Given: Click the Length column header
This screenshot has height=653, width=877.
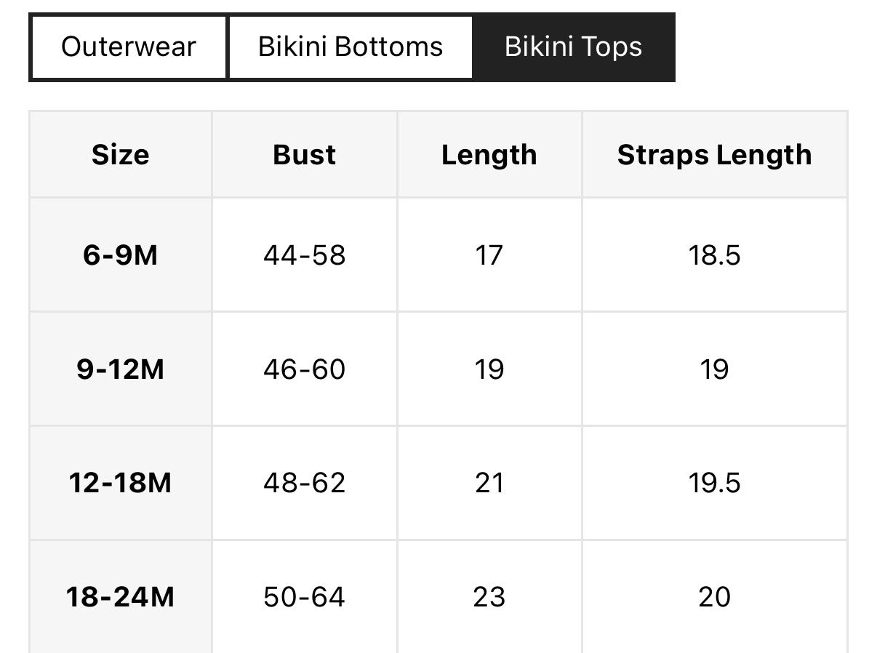Looking at the screenshot, I should coord(489,155).
